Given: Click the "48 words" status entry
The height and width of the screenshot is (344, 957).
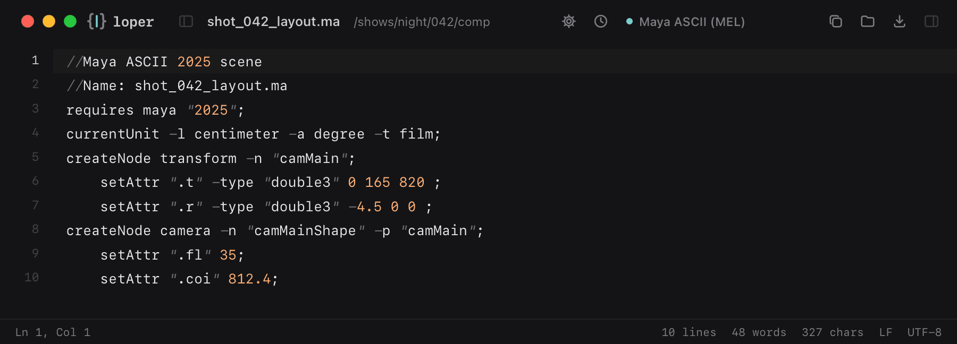Looking at the screenshot, I should pyautogui.click(x=759, y=332).
